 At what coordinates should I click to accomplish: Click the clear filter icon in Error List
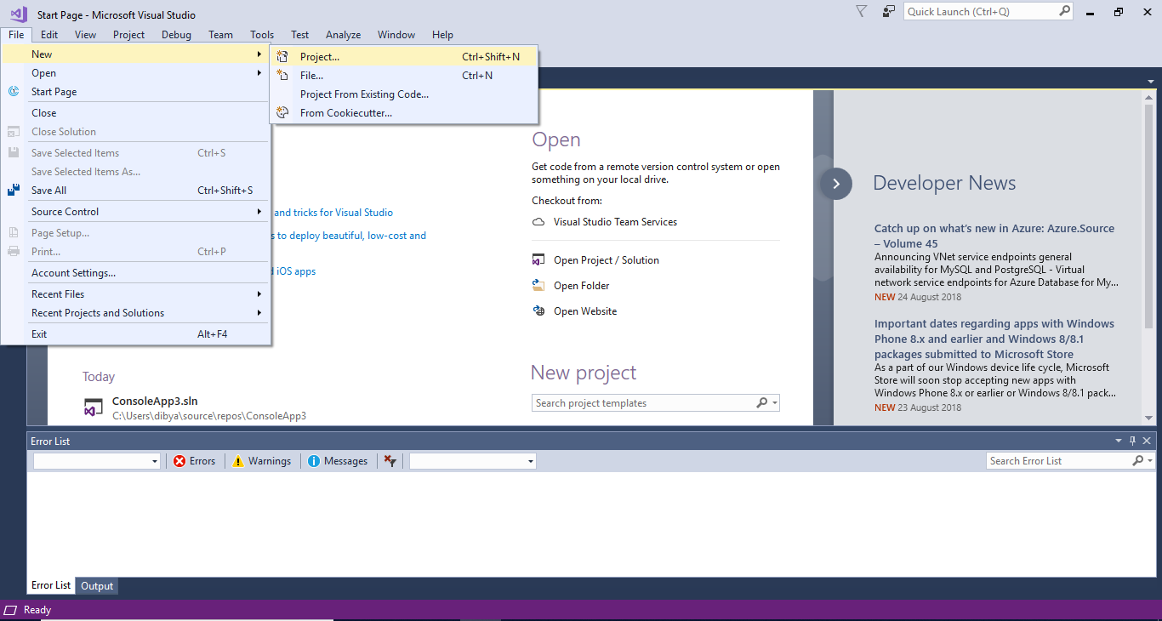[x=390, y=461]
